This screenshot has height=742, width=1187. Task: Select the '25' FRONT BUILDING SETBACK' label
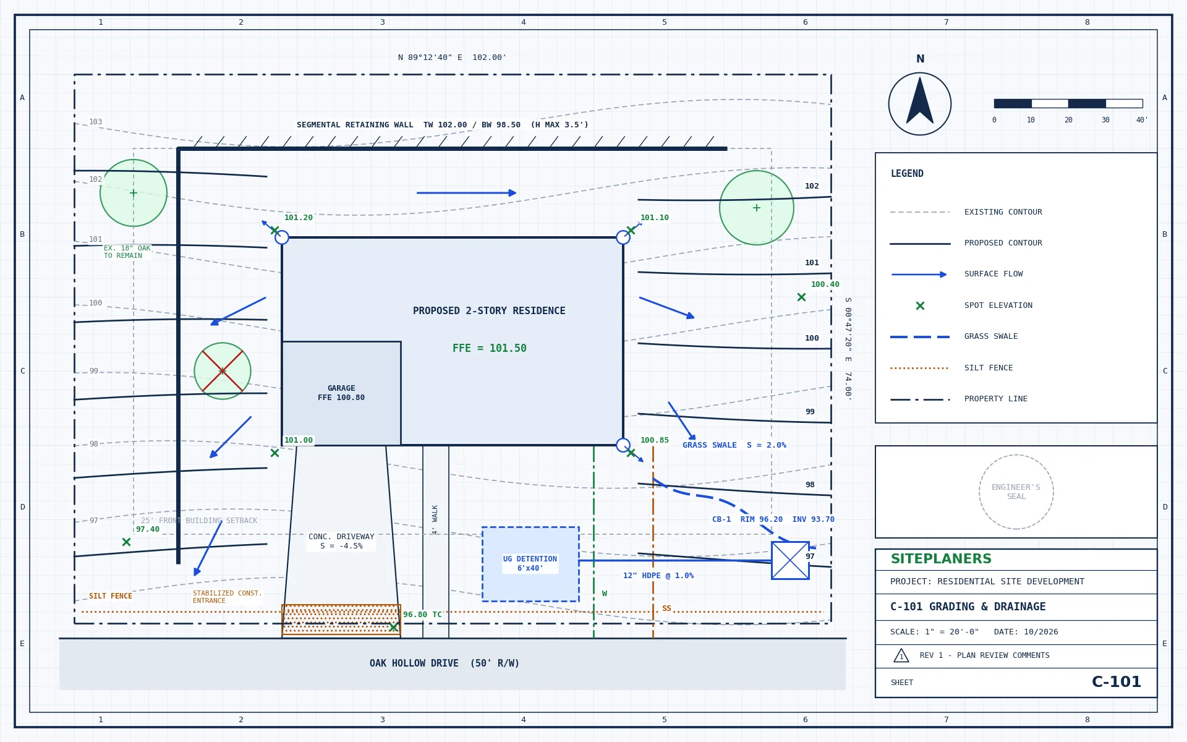[x=199, y=521]
